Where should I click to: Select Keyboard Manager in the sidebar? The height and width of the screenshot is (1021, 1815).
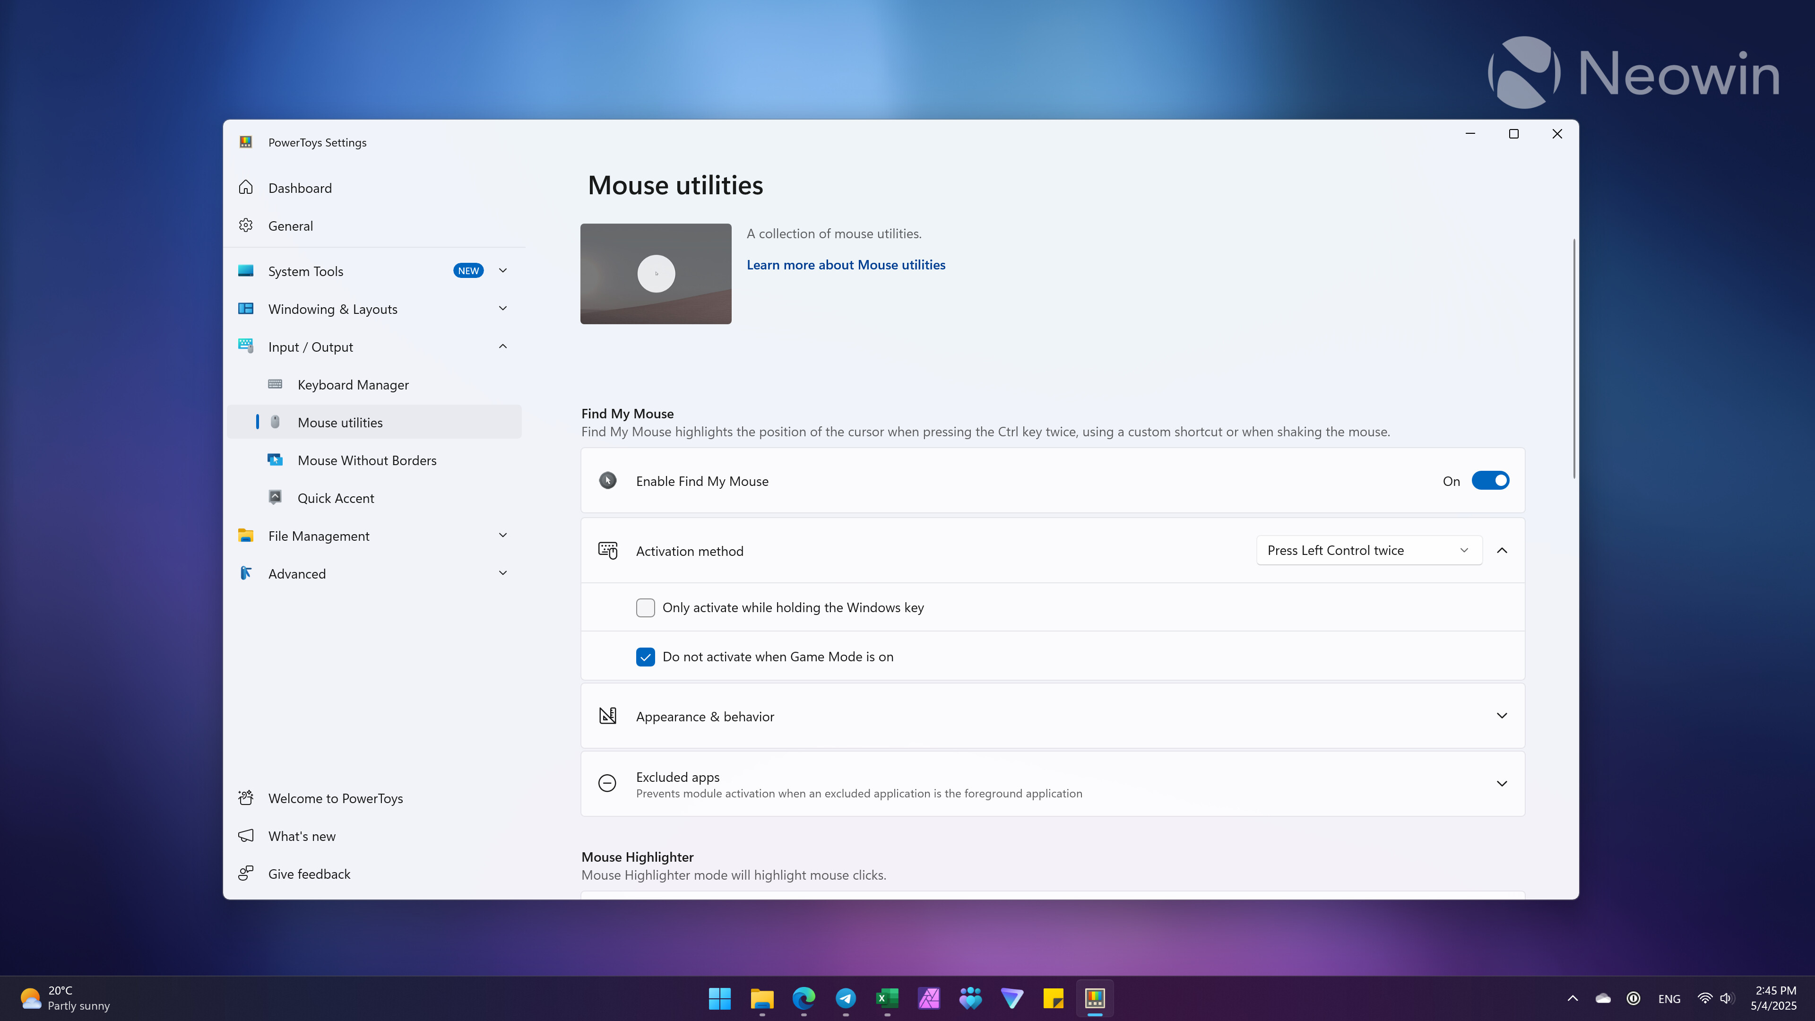click(374, 384)
